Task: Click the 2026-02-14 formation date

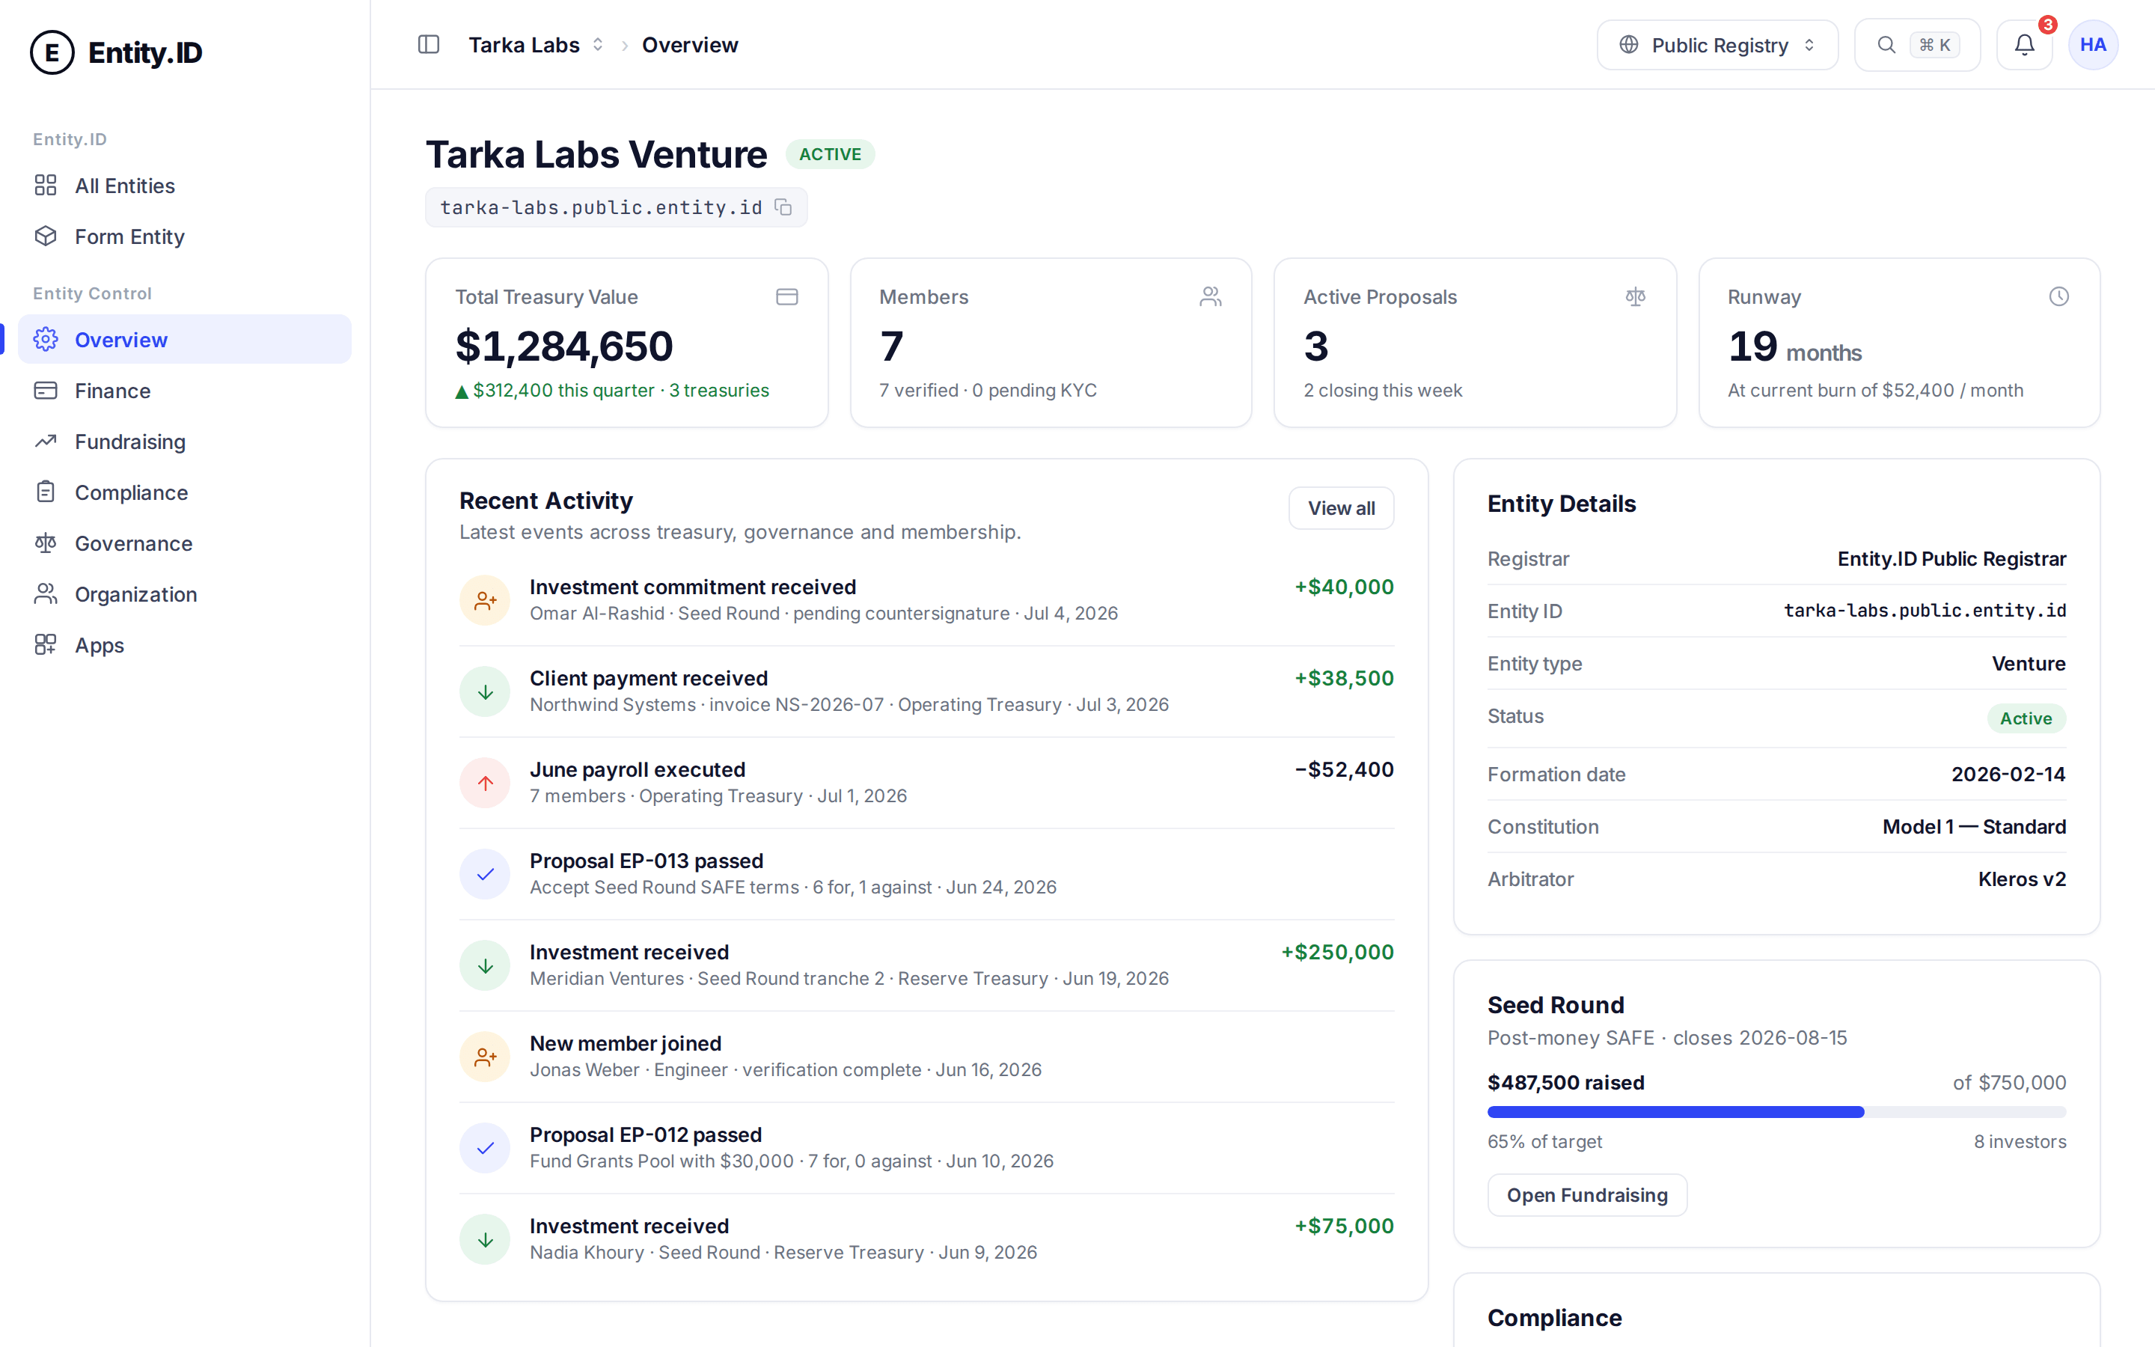Action: (x=2008, y=775)
